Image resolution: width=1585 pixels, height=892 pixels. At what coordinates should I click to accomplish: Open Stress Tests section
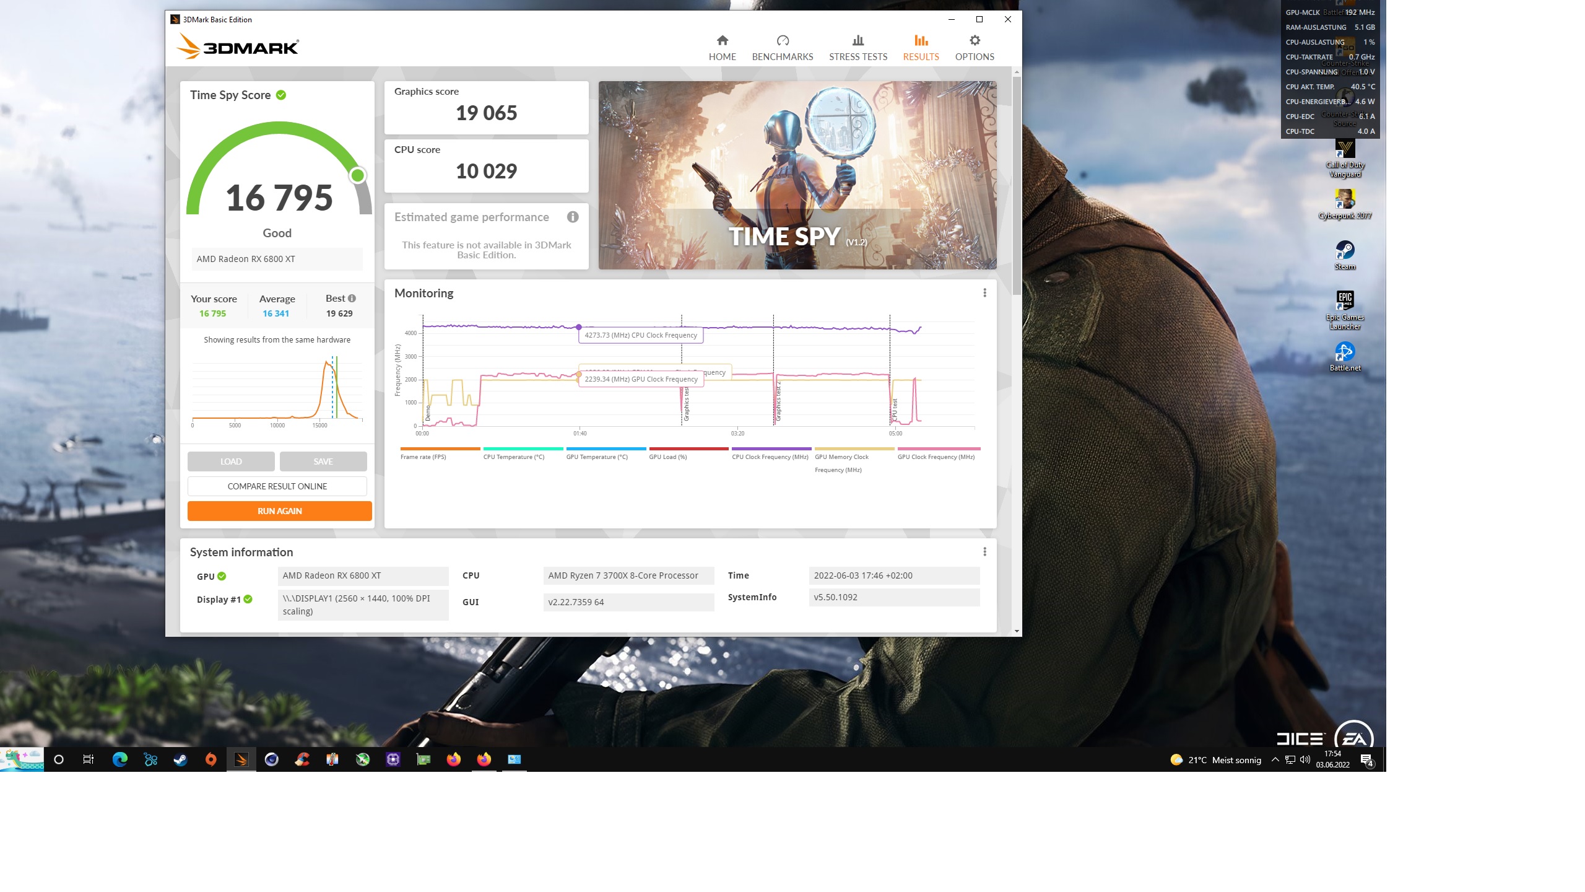click(858, 48)
